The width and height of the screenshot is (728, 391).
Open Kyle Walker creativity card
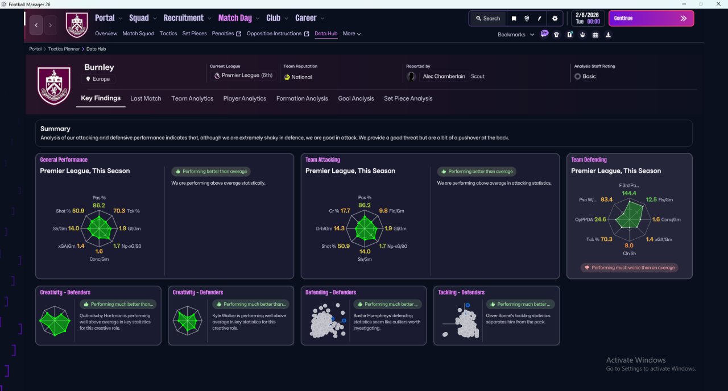(x=231, y=315)
